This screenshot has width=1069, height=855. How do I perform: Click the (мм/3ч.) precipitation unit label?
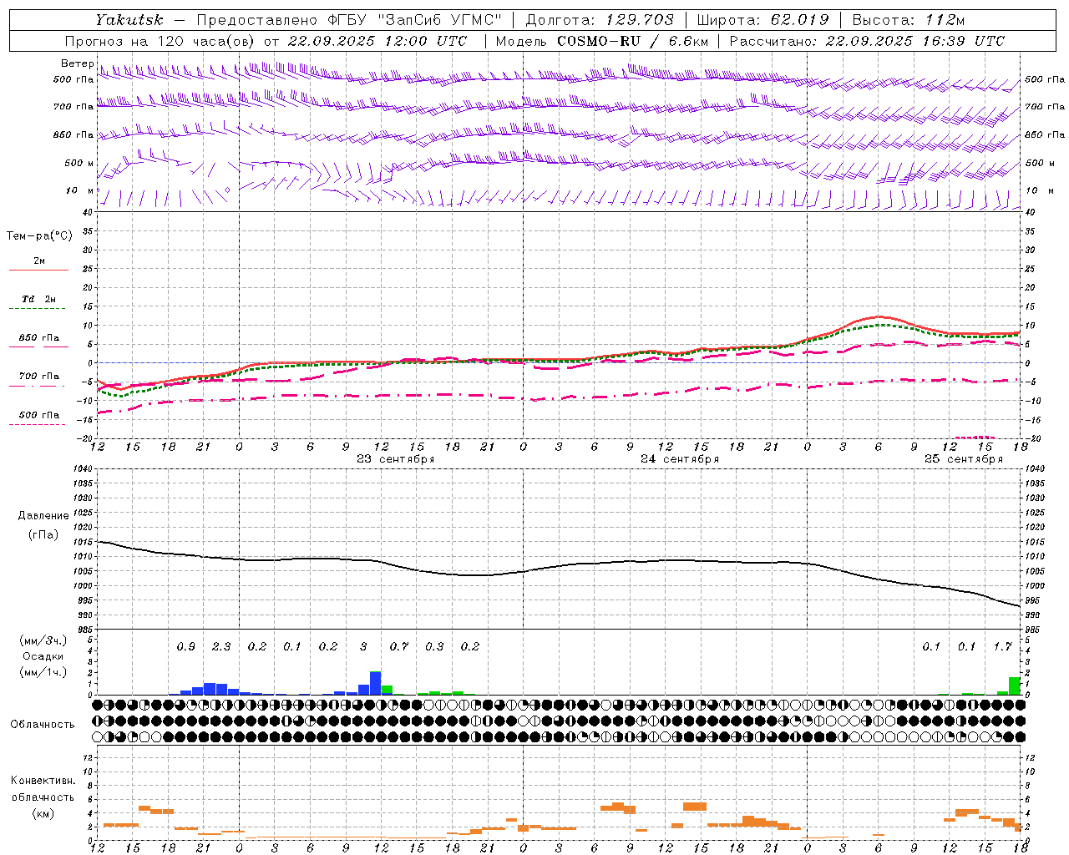point(44,640)
